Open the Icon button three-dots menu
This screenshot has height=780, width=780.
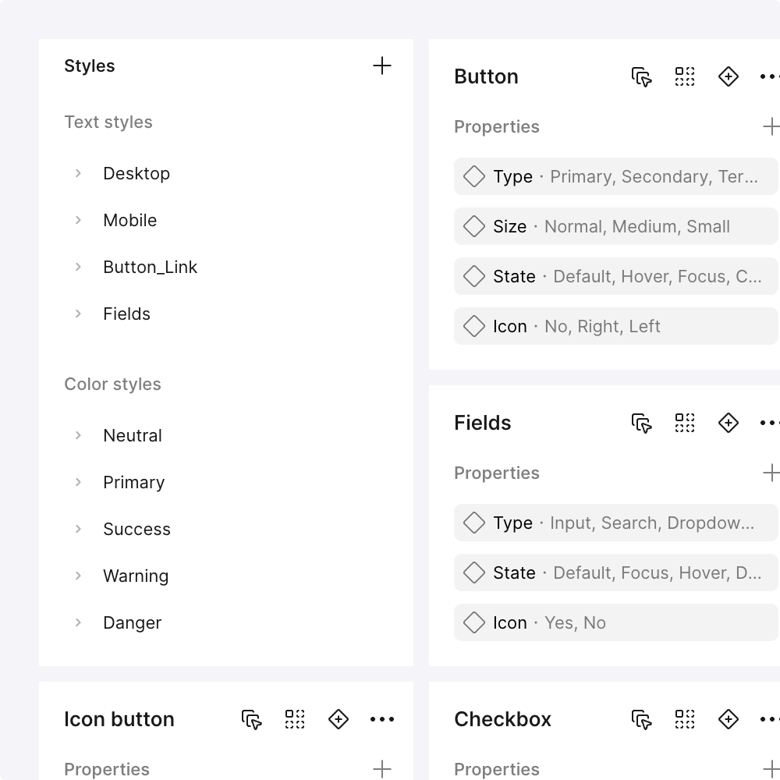coord(382,719)
